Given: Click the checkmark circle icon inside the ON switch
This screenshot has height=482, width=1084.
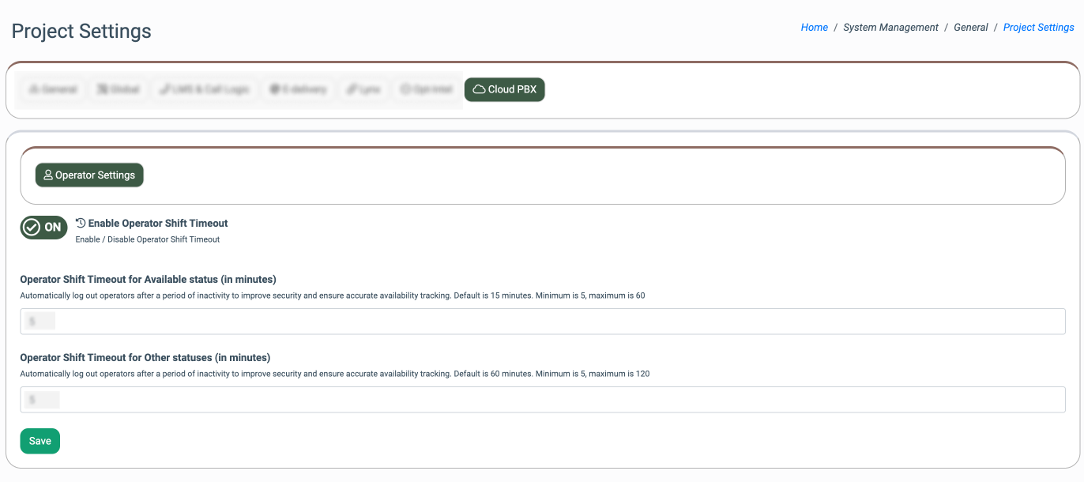Looking at the screenshot, I should coord(32,228).
